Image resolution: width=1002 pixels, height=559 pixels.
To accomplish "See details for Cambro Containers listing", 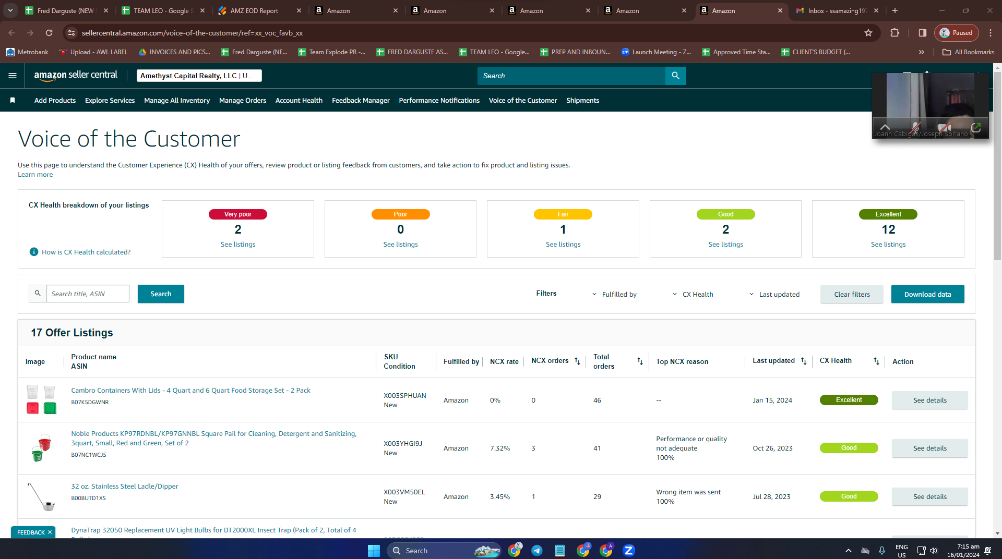I will [x=929, y=400].
